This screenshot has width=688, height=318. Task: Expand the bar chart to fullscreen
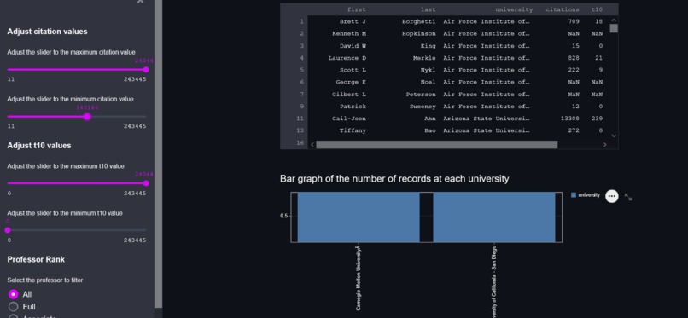click(x=628, y=197)
